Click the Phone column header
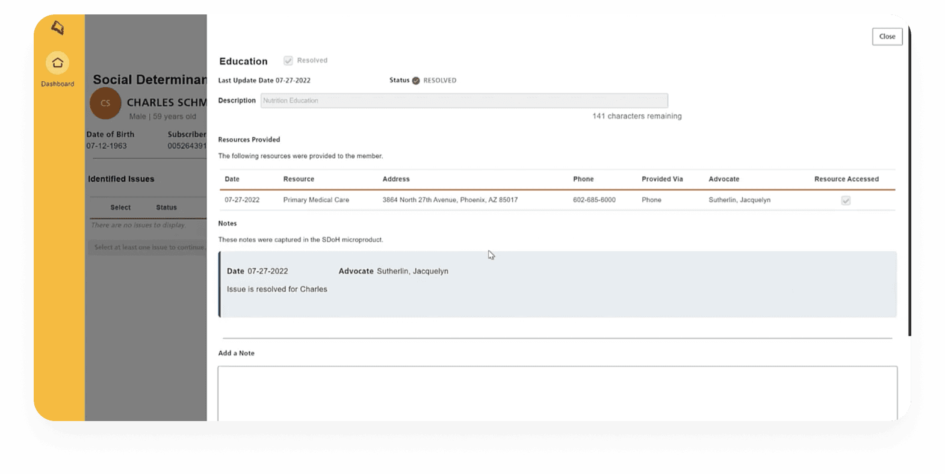 583,179
